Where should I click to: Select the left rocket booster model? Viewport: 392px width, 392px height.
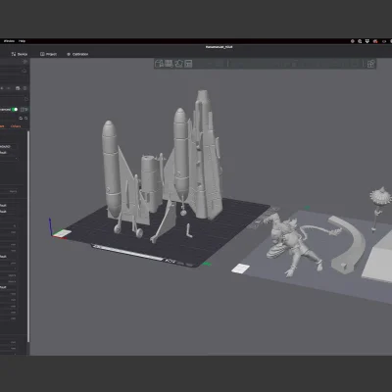point(111,169)
